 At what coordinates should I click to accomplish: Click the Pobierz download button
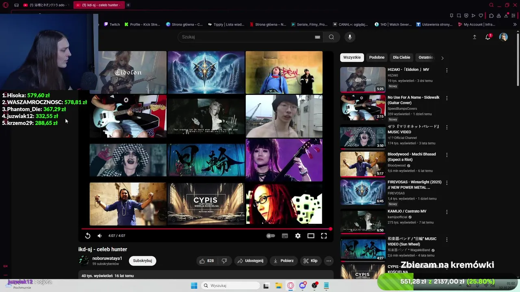[x=283, y=261]
